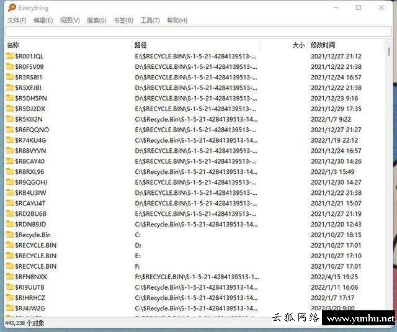Screen dimensions: 397x332
Task: Select folder icon of $RIHRHCZ
Action: (x=10, y=298)
